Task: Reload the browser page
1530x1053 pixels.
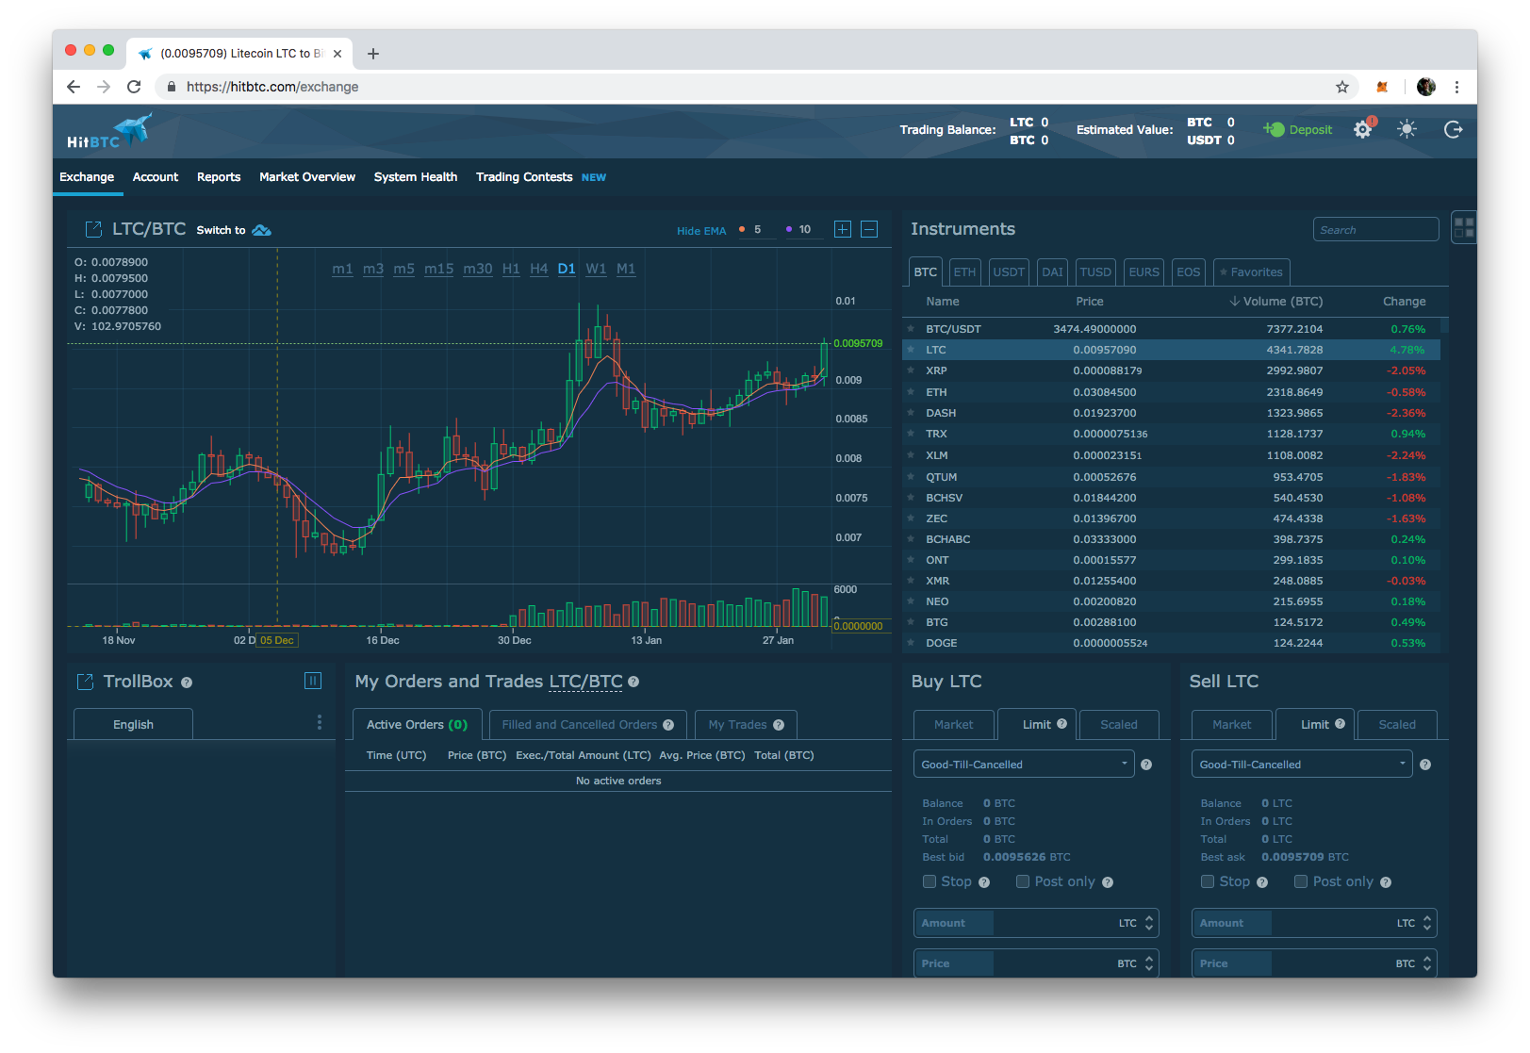Action: (134, 87)
